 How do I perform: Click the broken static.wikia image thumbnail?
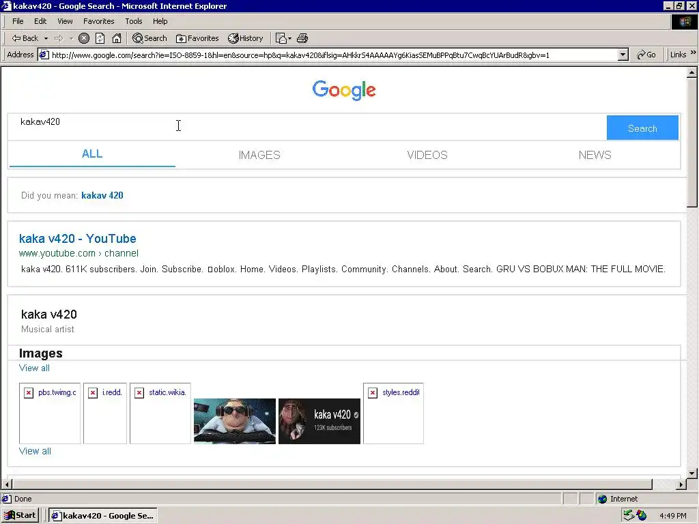(160, 413)
